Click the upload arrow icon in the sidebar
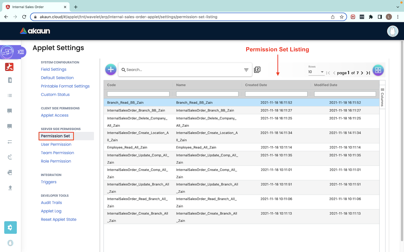The height and width of the screenshot is (252, 404). [10, 188]
